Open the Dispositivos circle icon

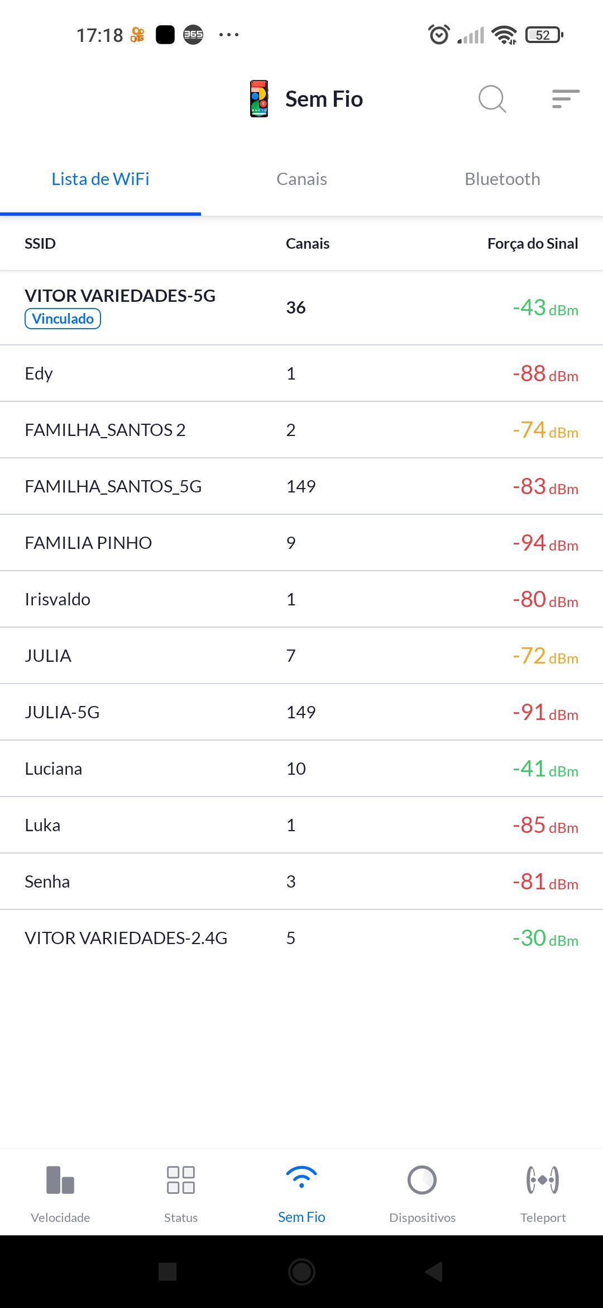pos(422,1180)
